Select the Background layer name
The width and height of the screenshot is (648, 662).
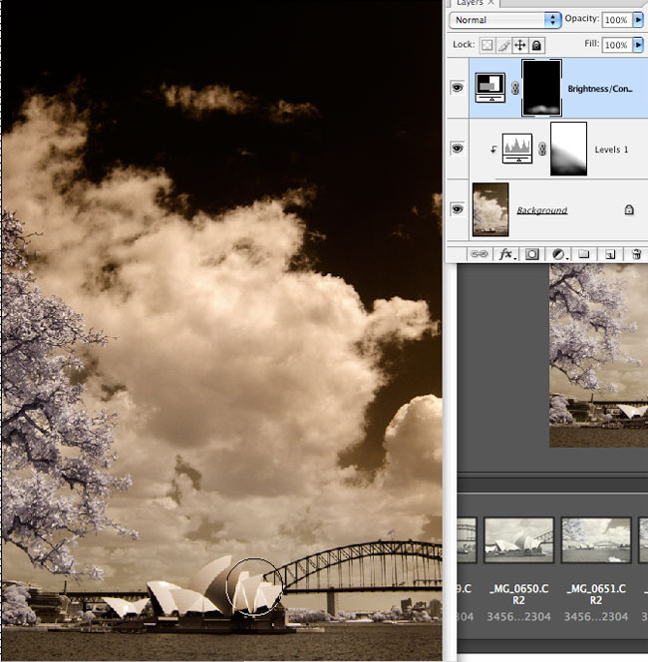[x=541, y=210]
